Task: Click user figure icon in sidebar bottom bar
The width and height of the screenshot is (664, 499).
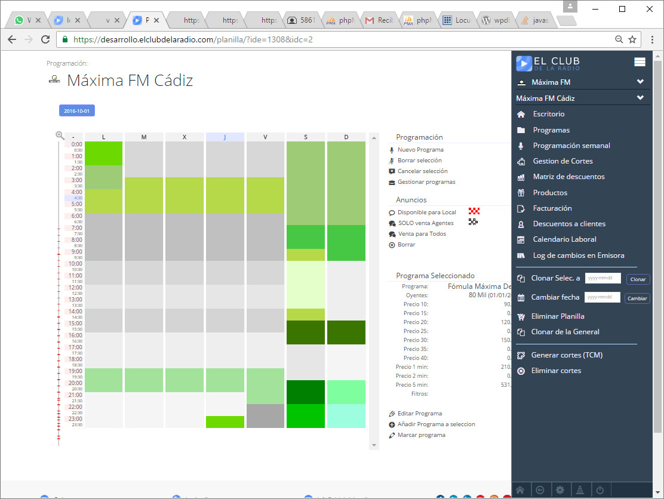Action: (580, 490)
